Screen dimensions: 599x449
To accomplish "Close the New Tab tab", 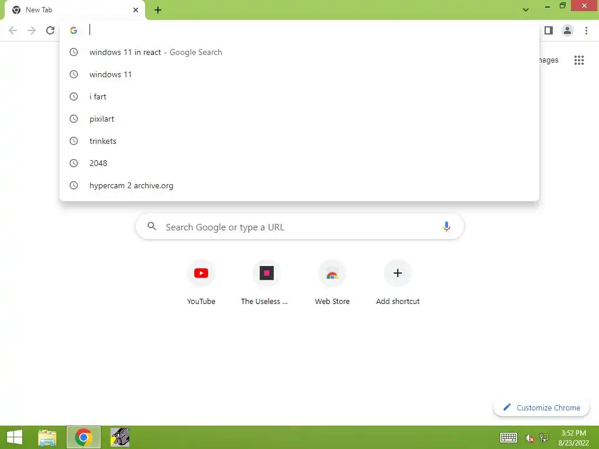I will click(136, 10).
